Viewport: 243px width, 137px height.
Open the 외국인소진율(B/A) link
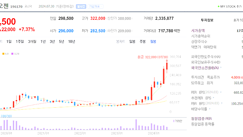[x=205, y=68]
